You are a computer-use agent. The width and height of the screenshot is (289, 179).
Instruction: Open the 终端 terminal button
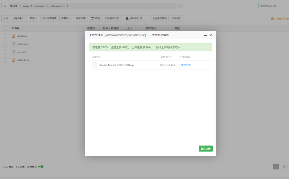[95, 18]
